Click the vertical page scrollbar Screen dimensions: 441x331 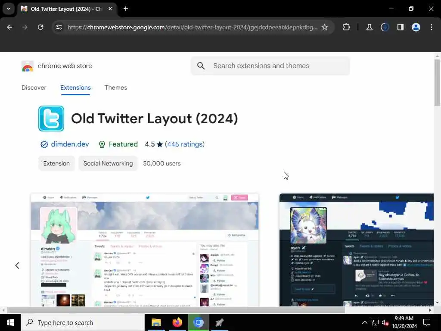coord(437,82)
